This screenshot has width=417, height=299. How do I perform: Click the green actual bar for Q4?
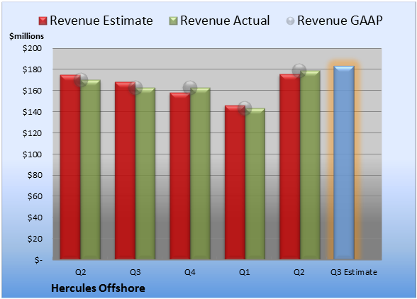point(200,174)
